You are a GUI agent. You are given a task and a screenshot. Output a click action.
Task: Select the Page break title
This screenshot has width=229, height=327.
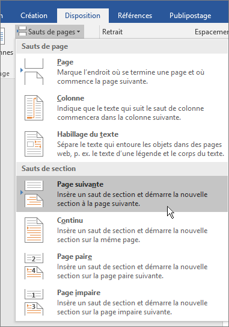pyautogui.click(x=65, y=62)
